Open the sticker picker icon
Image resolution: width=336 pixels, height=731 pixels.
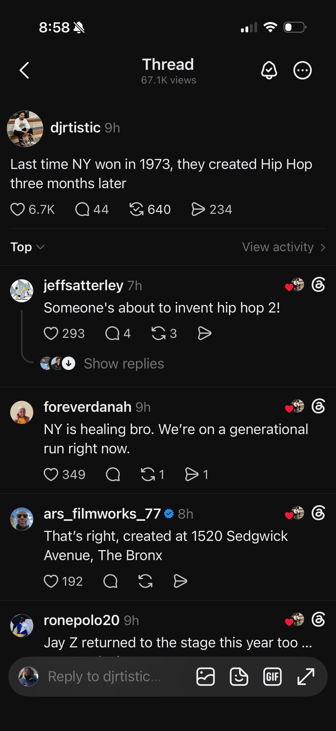[239, 677]
